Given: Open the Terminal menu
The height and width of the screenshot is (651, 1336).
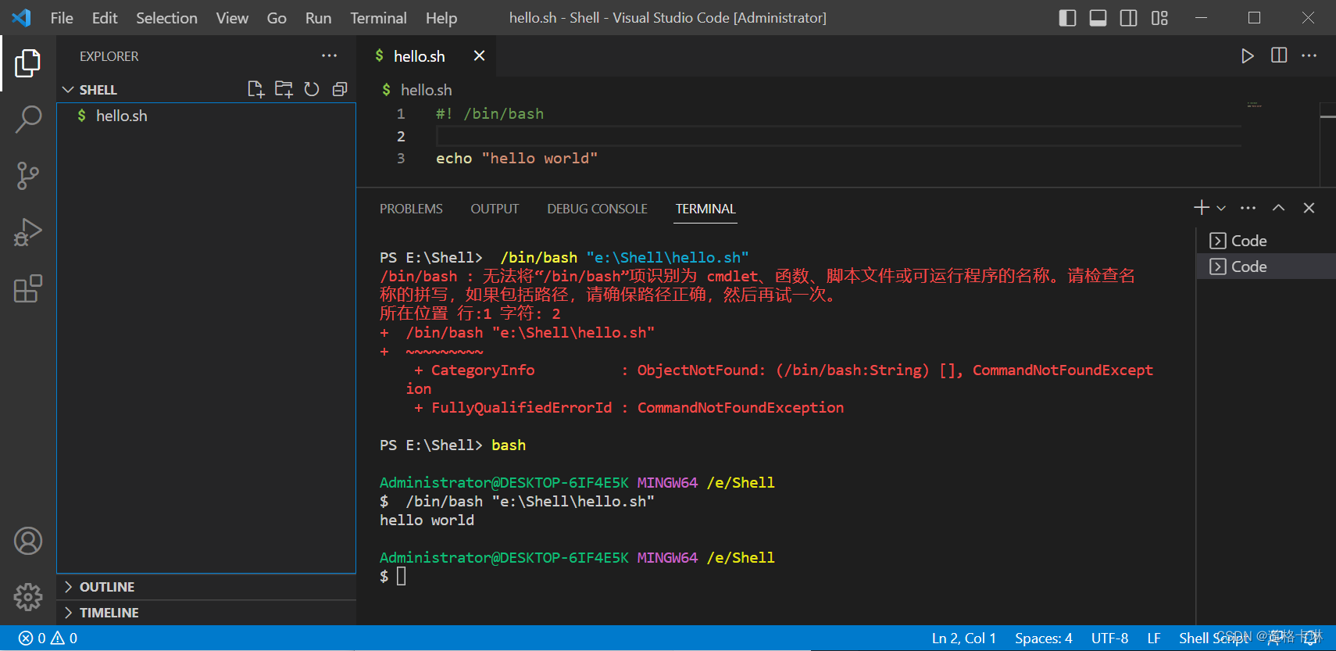Looking at the screenshot, I should point(378,17).
